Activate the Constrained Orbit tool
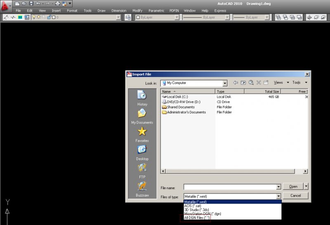The width and height of the screenshot is (330, 225). point(309,17)
